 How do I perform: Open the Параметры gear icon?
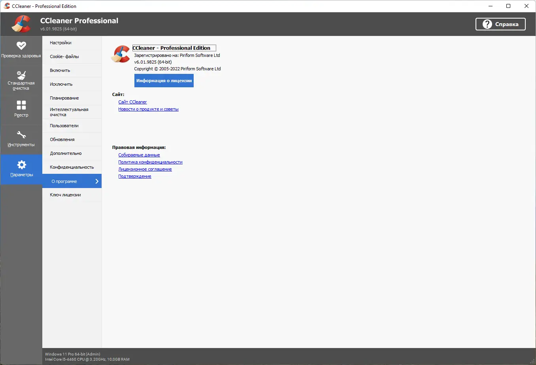(x=21, y=165)
